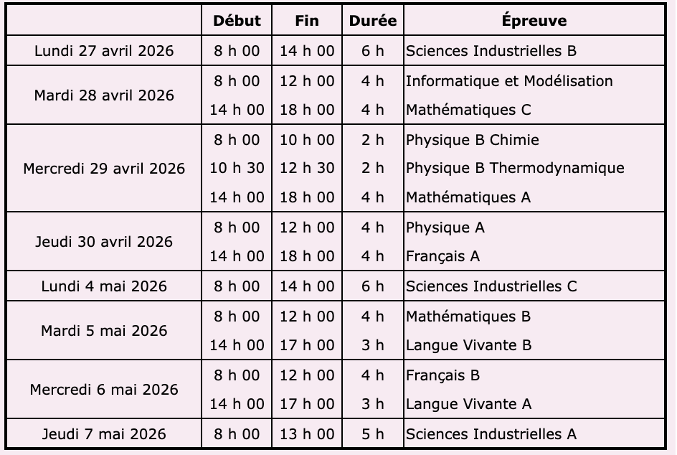Select the Informatique et Modélisation exam entry

pyautogui.click(x=509, y=81)
